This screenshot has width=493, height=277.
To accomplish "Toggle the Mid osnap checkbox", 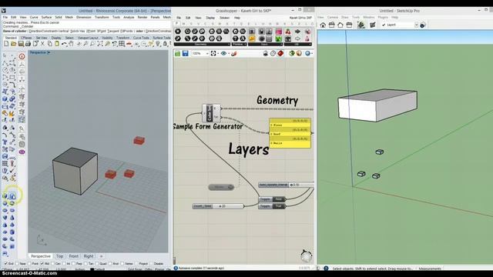I will 42,263.
